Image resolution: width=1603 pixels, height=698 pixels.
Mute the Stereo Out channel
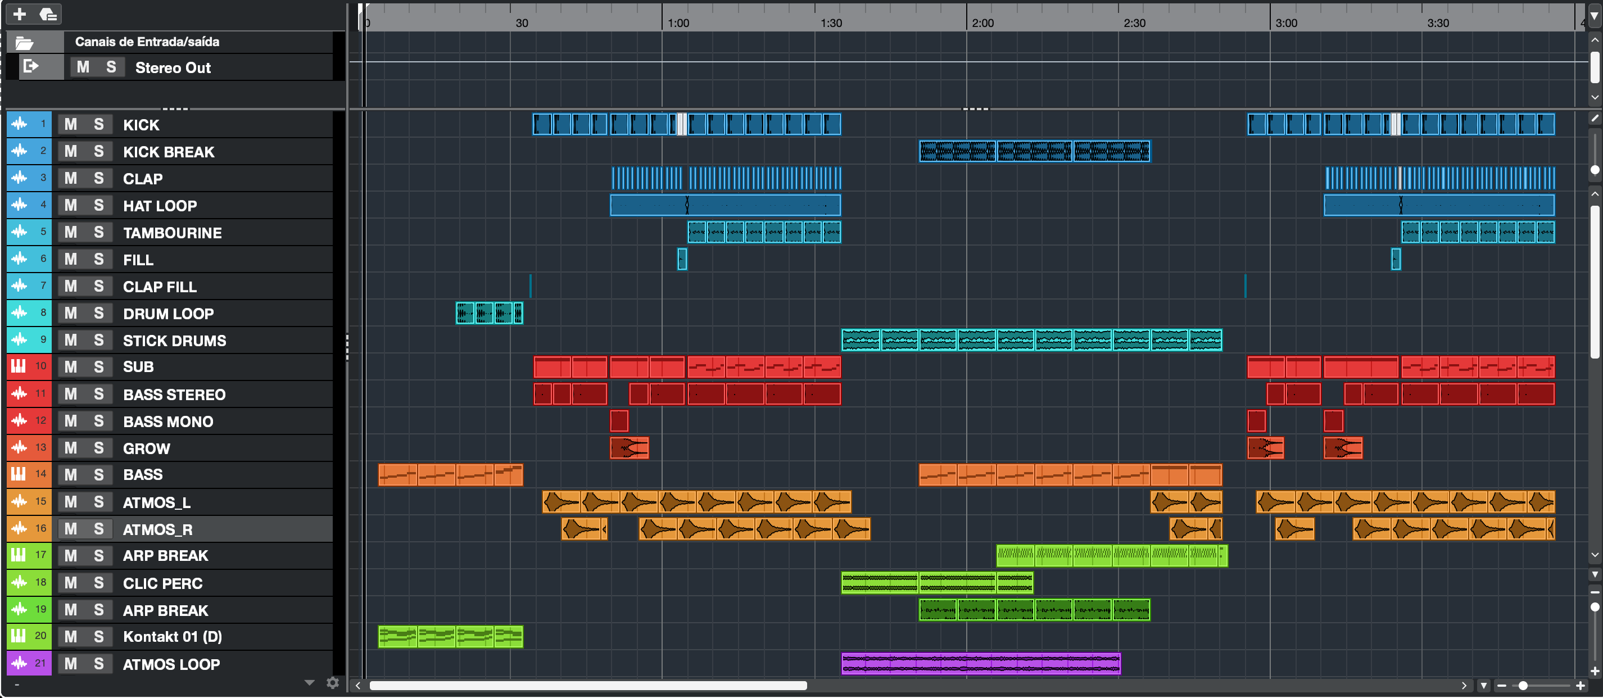[83, 67]
